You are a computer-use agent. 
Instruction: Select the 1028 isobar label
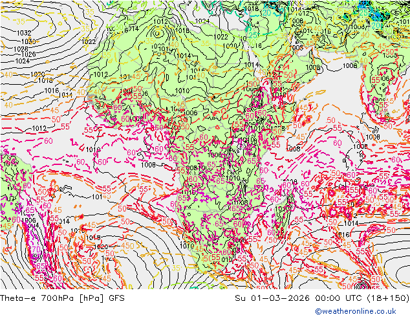pyautogui.click(x=21, y=49)
